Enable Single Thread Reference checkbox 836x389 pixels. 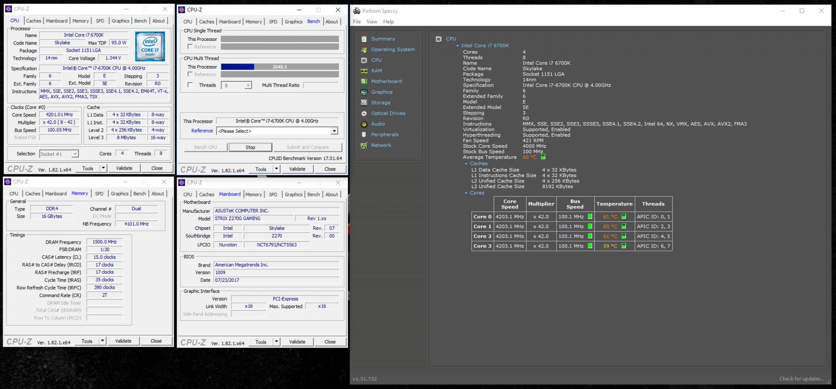(x=190, y=47)
